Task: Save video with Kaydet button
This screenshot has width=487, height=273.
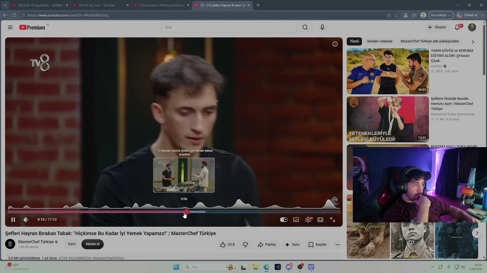Action: coord(317,245)
